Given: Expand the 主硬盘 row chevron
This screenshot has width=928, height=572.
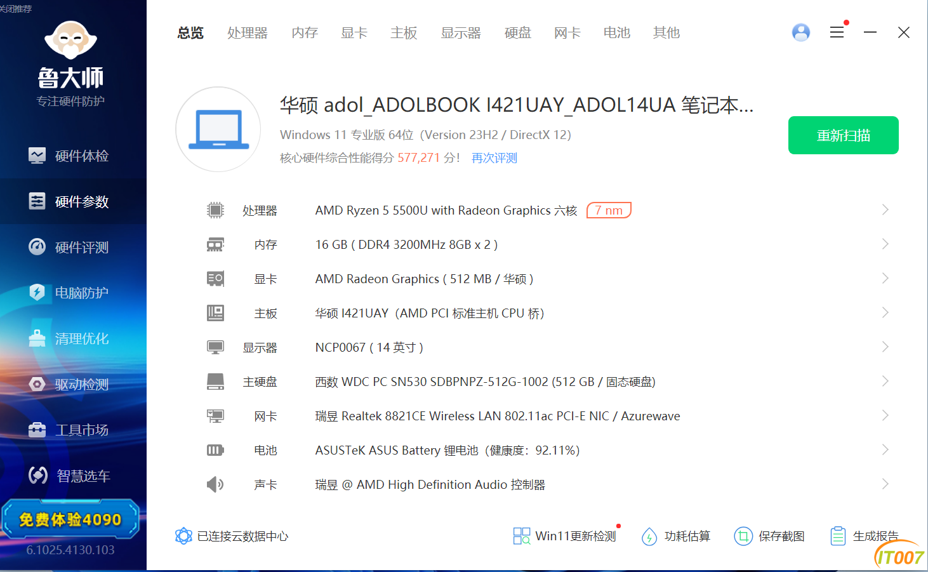Looking at the screenshot, I should point(885,381).
